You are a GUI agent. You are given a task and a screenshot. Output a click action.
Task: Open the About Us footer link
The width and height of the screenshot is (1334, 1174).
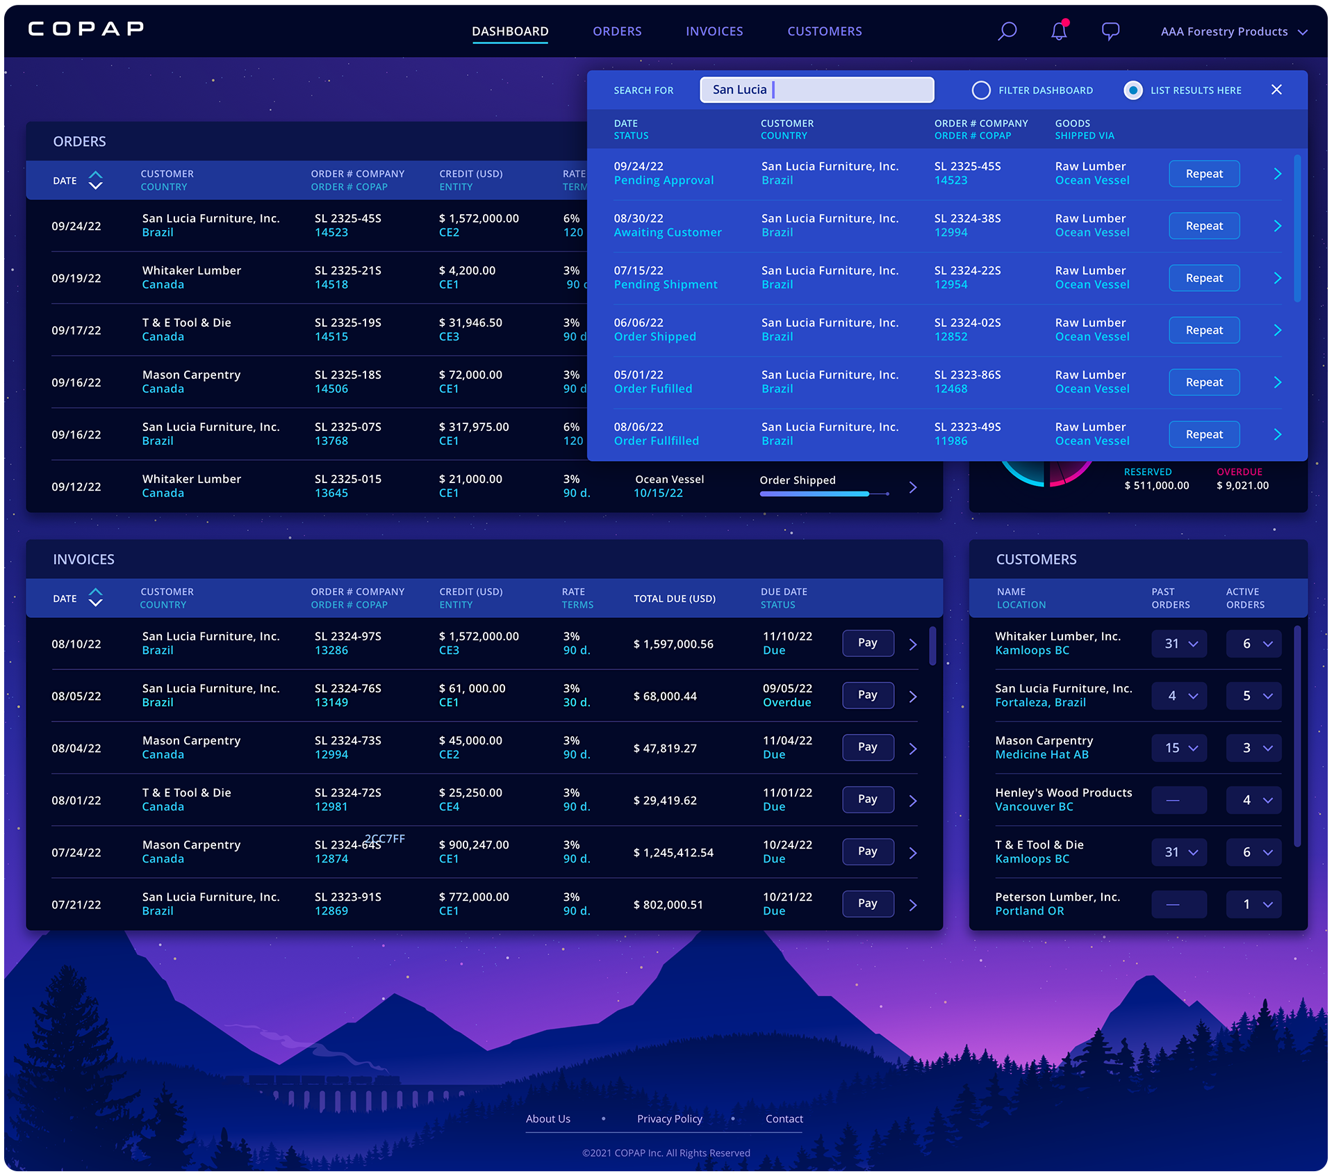[x=548, y=1119]
